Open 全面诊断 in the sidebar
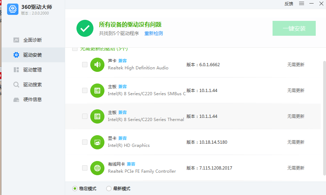 coord(33,40)
